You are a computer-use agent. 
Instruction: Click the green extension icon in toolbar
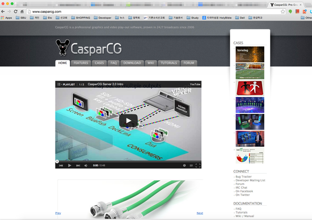click(290, 12)
